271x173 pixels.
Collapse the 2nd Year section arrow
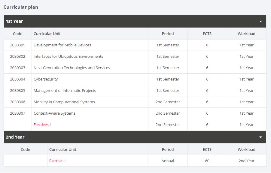(260, 137)
